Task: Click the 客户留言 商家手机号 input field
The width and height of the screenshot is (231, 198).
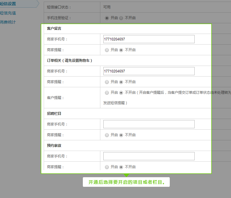Action: (x=149, y=39)
